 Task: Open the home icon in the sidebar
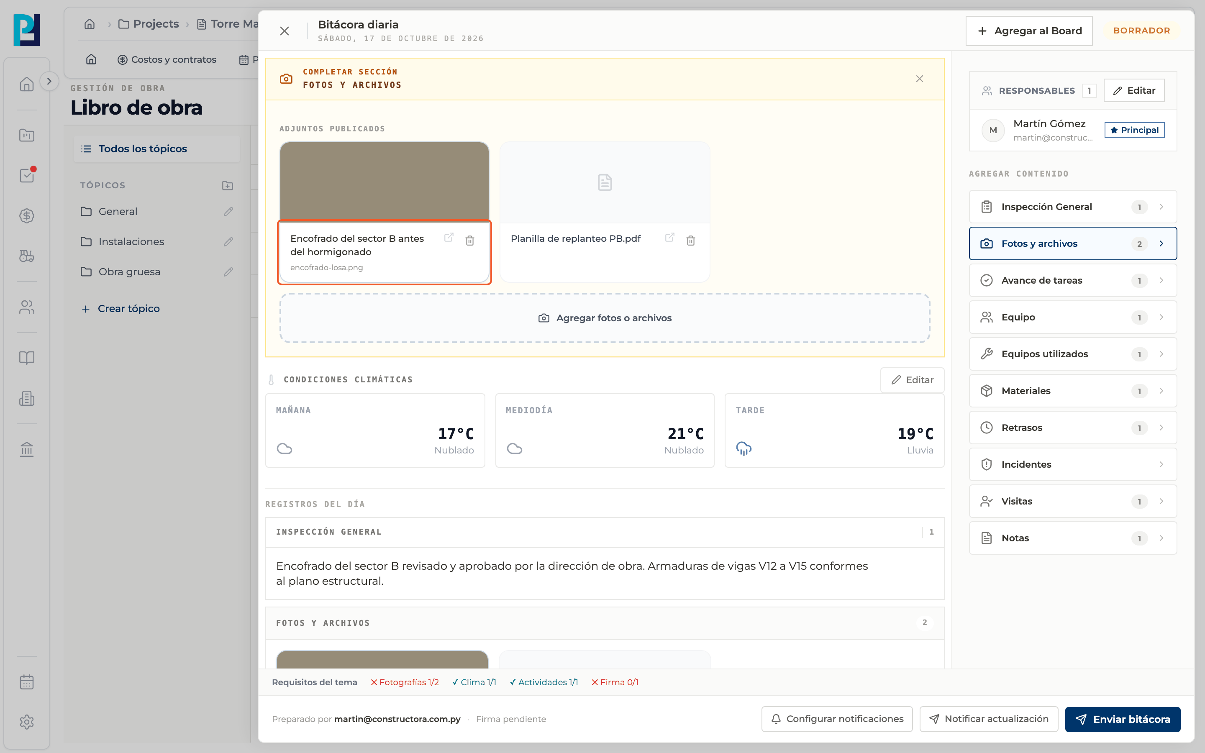(x=27, y=84)
